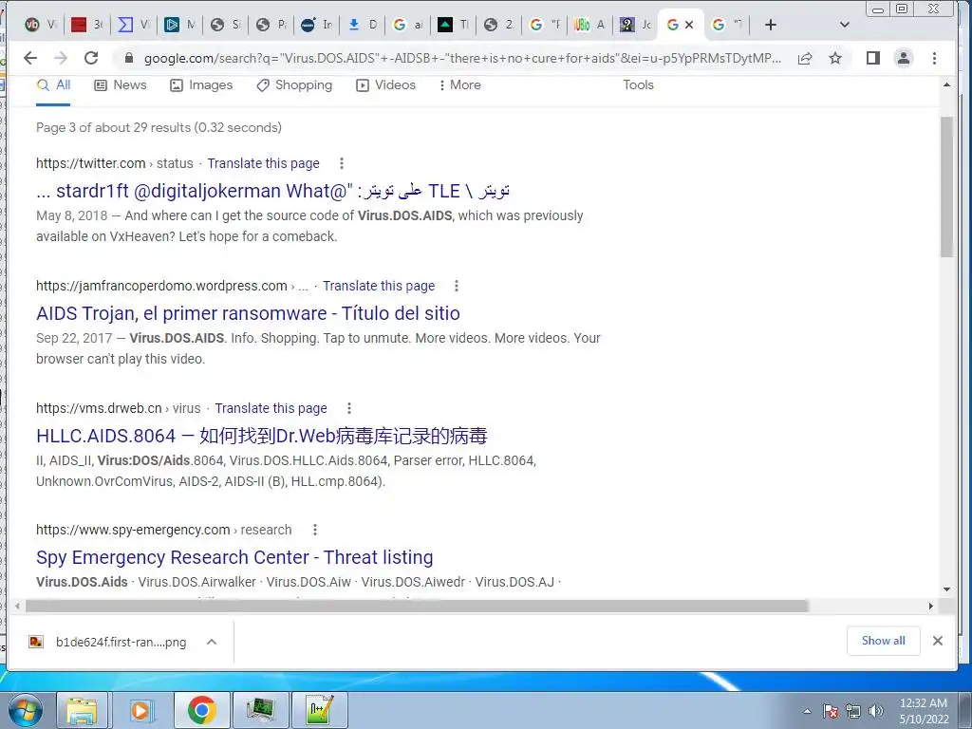This screenshot has width=972, height=729.
Task: Close the active Google tab
Action: pyautogui.click(x=689, y=25)
